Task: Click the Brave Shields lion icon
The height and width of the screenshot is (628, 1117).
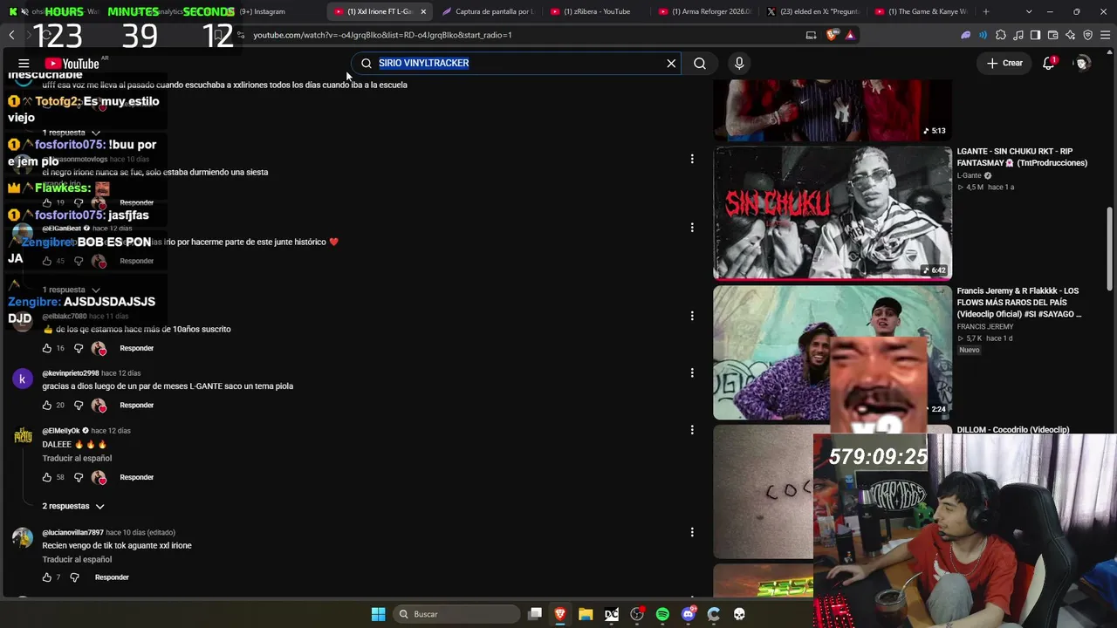Action: click(832, 35)
